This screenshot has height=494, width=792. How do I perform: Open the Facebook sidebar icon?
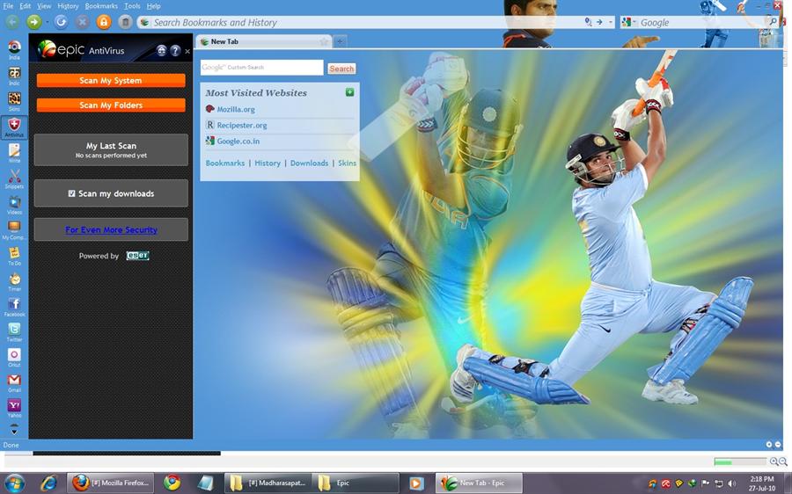coord(14,306)
